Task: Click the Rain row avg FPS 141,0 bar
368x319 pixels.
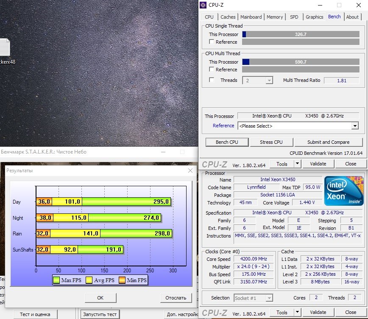Action: click(x=75, y=233)
